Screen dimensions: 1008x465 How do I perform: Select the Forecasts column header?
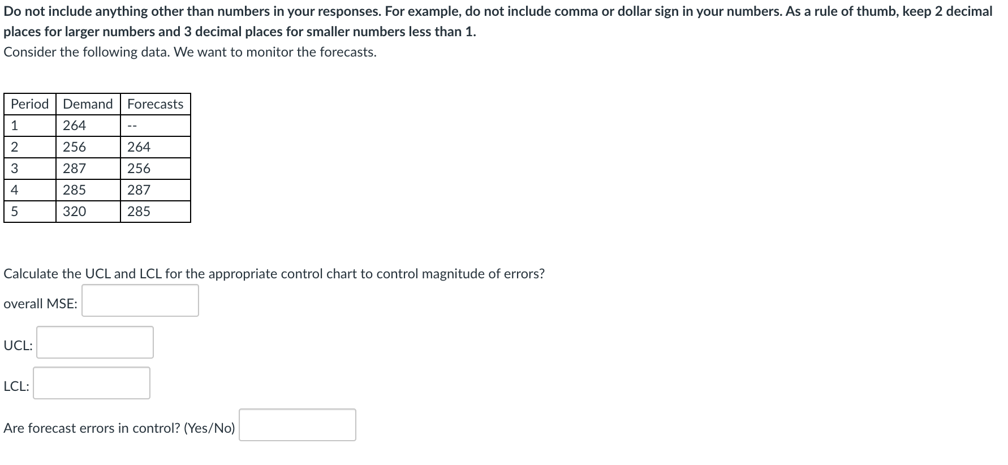[155, 104]
